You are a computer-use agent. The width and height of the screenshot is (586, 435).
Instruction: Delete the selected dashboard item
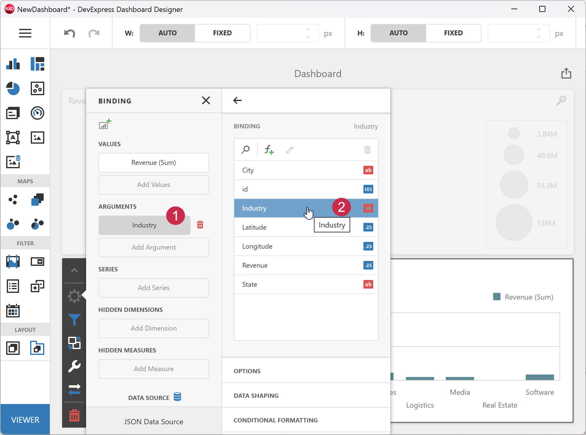74,415
